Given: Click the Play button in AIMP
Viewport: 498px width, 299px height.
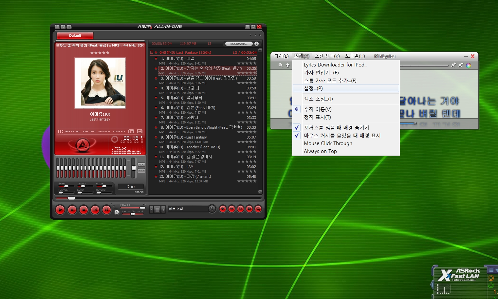Looking at the screenshot, I should pyautogui.click(x=60, y=210).
